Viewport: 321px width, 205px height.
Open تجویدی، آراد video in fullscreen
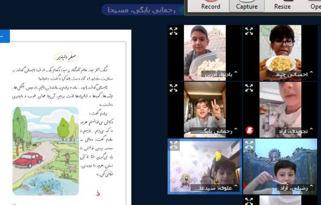(249, 88)
